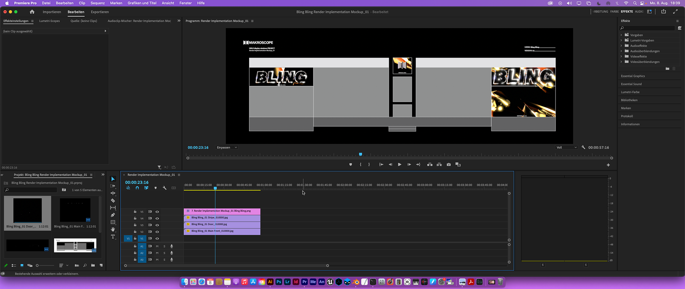Click the new item icon in project panel

coord(101,265)
